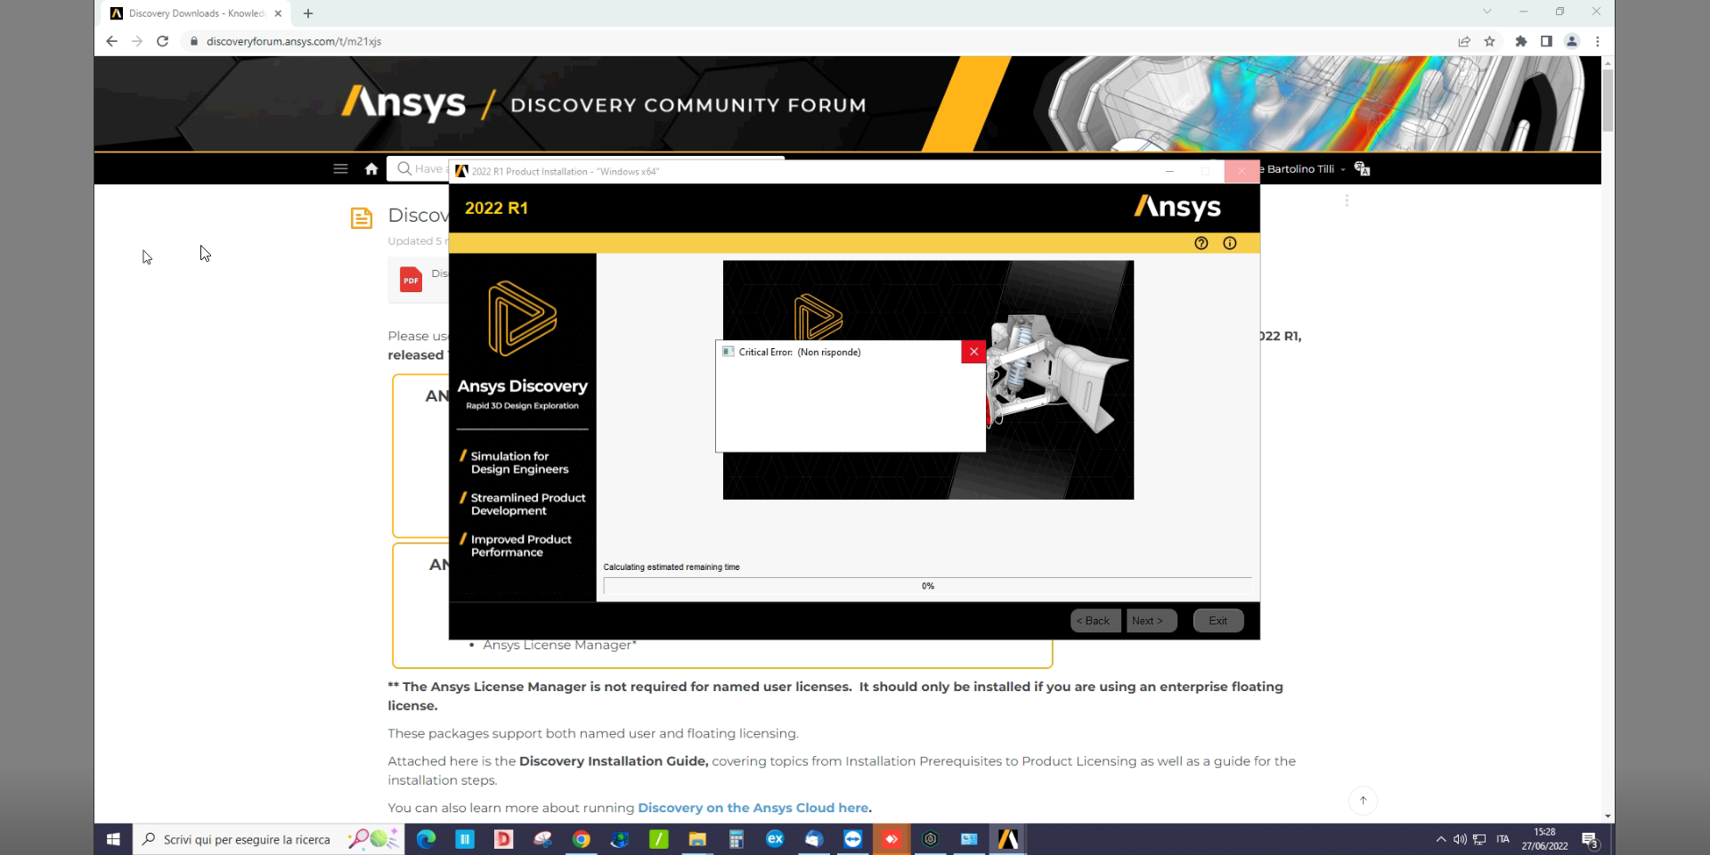Open the Chrome profile icon

tap(1572, 41)
